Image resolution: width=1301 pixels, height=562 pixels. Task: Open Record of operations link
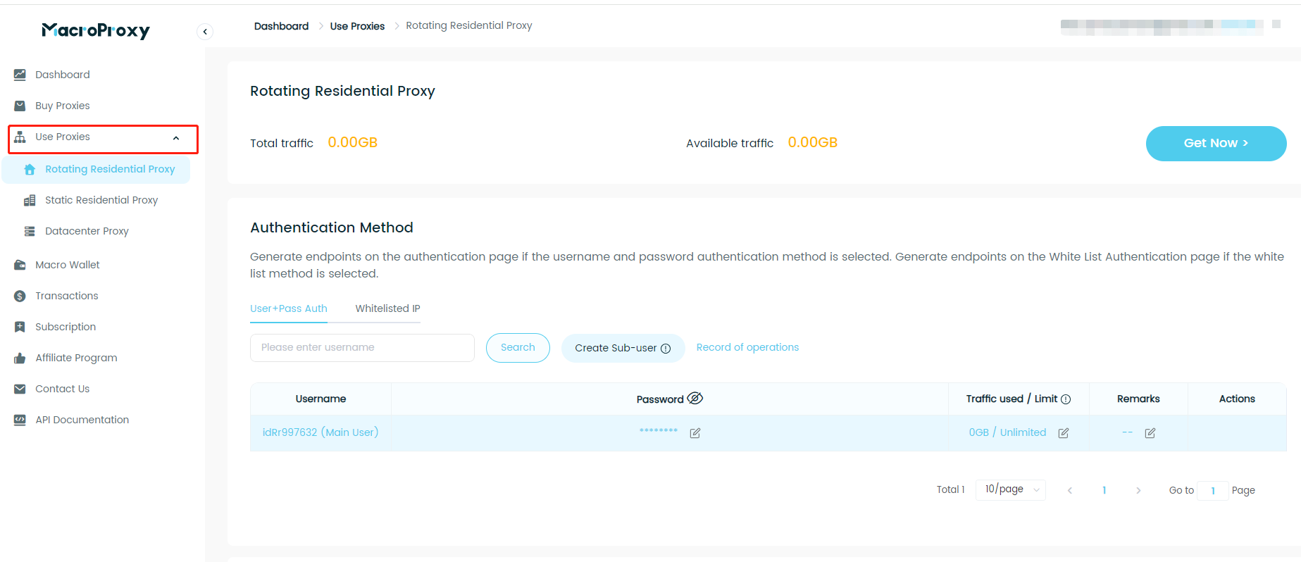tap(747, 347)
